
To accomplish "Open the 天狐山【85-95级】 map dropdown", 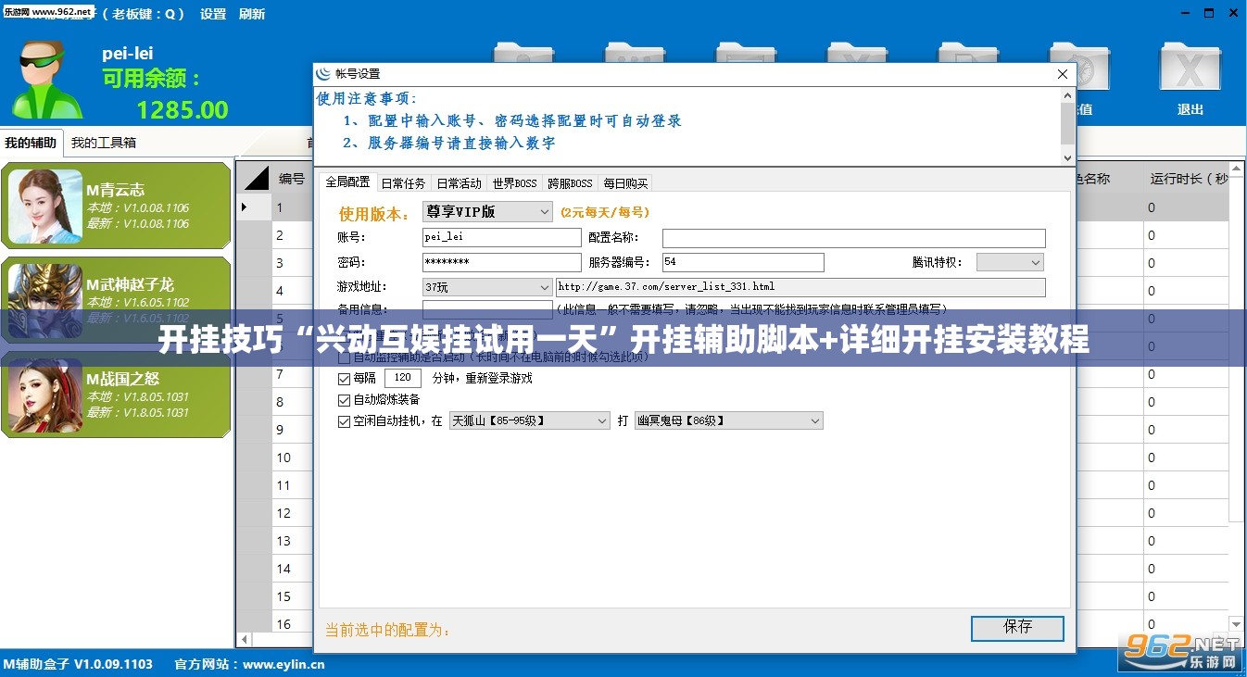I will point(529,420).
